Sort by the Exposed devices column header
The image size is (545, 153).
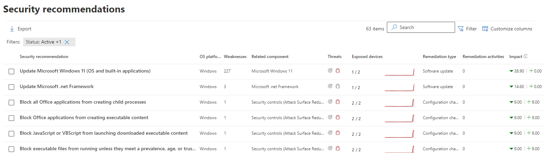367,57
